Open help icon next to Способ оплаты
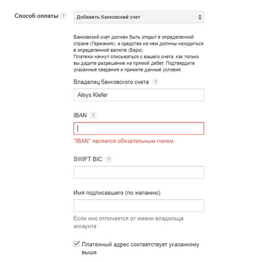255x262 pixels. [x=63, y=16]
